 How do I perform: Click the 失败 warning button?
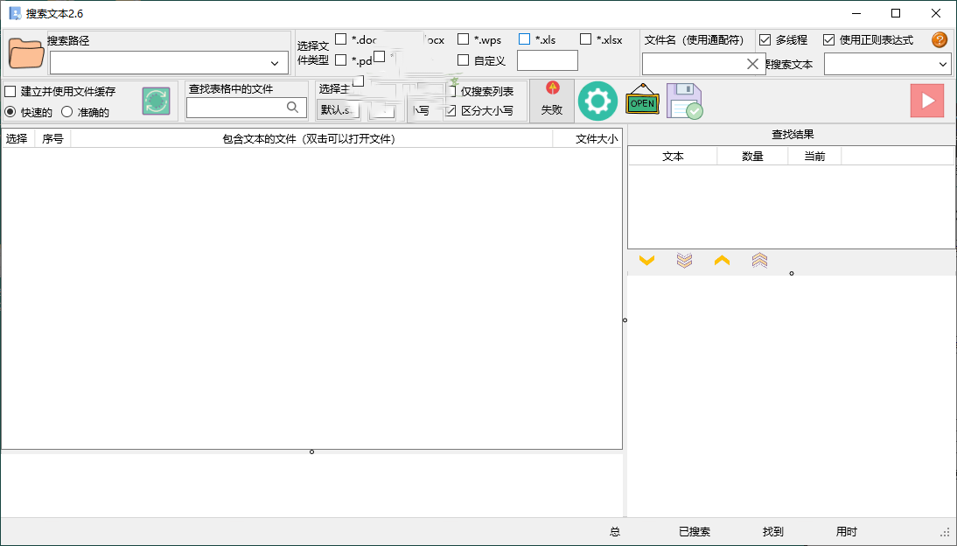552,101
